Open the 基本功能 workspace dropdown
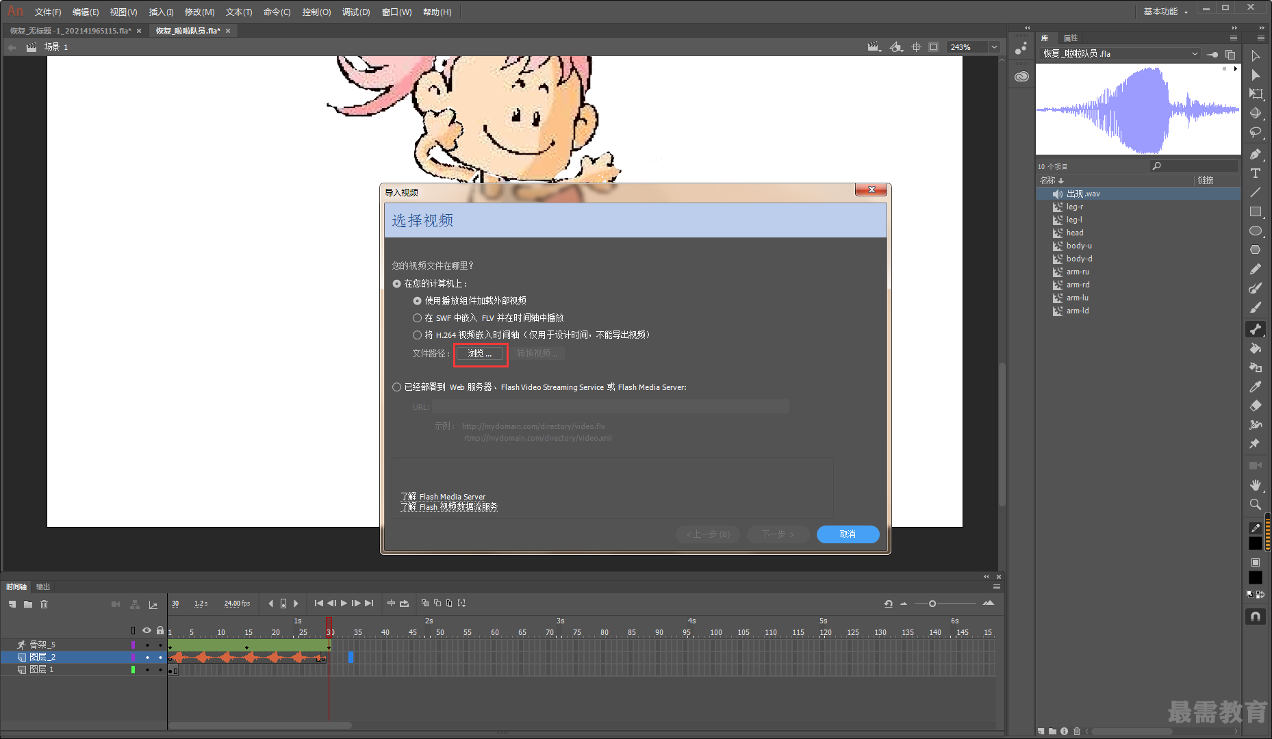The width and height of the screenshot is (1272, 739). click(1166, 12)
